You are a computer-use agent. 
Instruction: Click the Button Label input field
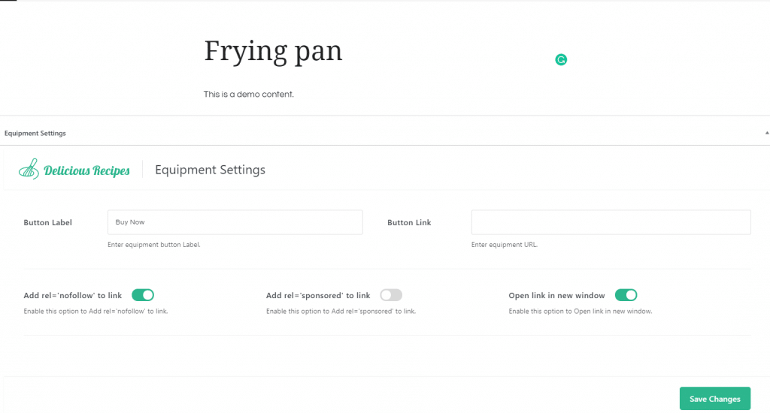[235, 222]
